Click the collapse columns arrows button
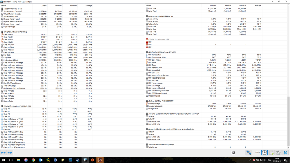Image resolution: width=290 pixels, height=163 pixels. (10, 153)
